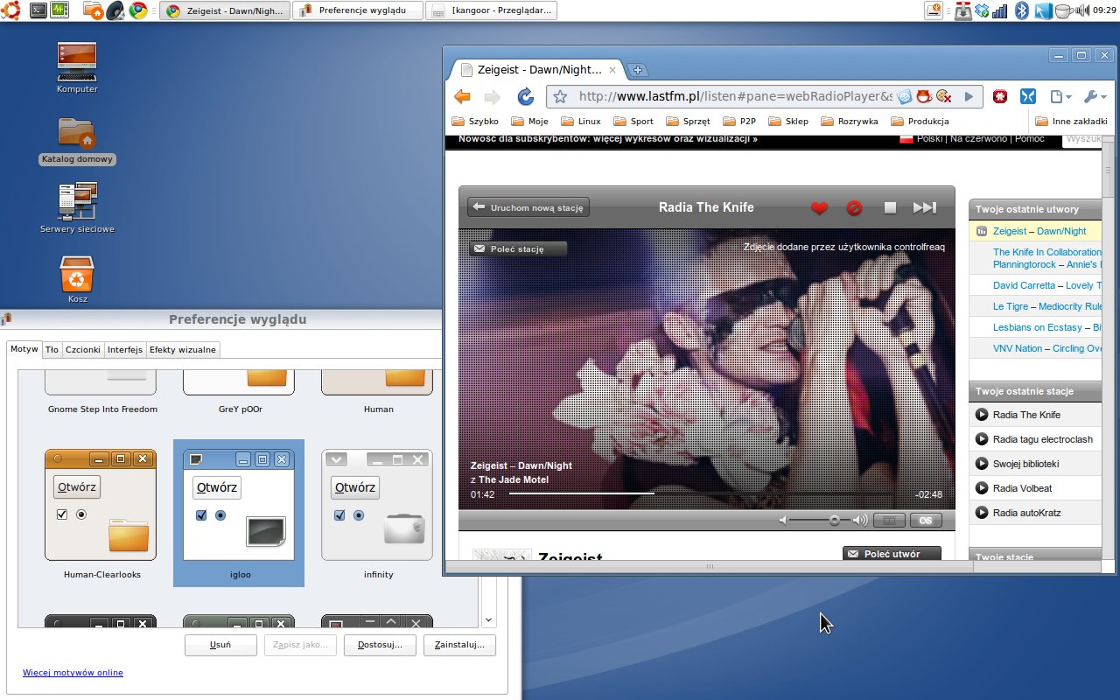1120x700 pixels.
Task: Select the igloo theme thumbnail
Action: pos(239,514)
